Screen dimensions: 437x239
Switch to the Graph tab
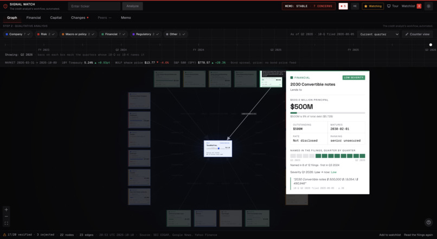(12, 17)
